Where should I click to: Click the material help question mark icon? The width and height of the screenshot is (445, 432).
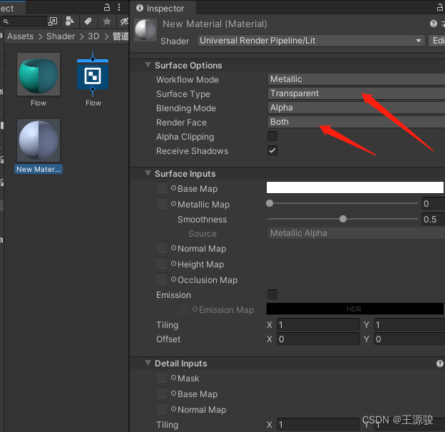point(434,24)
